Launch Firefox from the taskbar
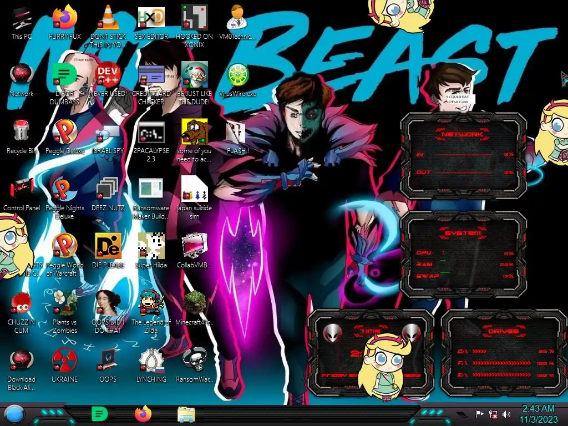Screen dimensions: 568x426 [143, 414]
